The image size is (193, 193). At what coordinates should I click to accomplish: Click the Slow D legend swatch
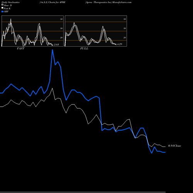click(2, 5)
